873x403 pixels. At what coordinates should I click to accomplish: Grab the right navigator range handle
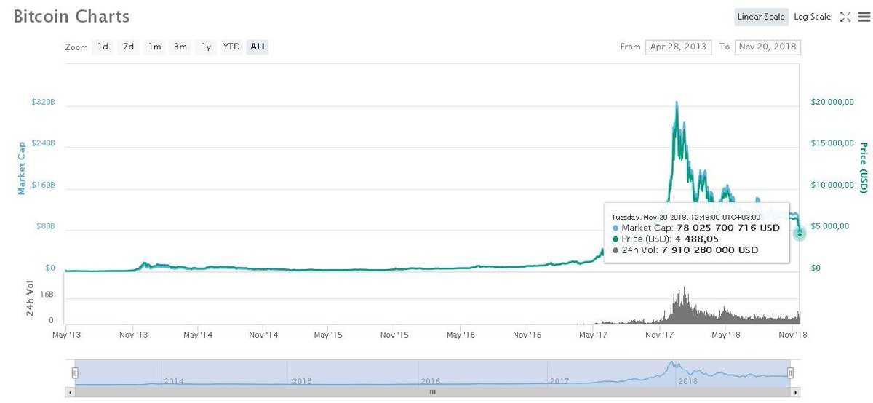click(x=790, y=372)
